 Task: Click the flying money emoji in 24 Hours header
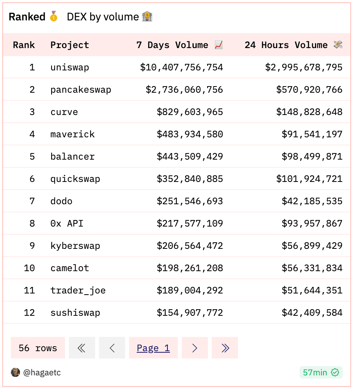pyautogui.click(x=338, y=45)
